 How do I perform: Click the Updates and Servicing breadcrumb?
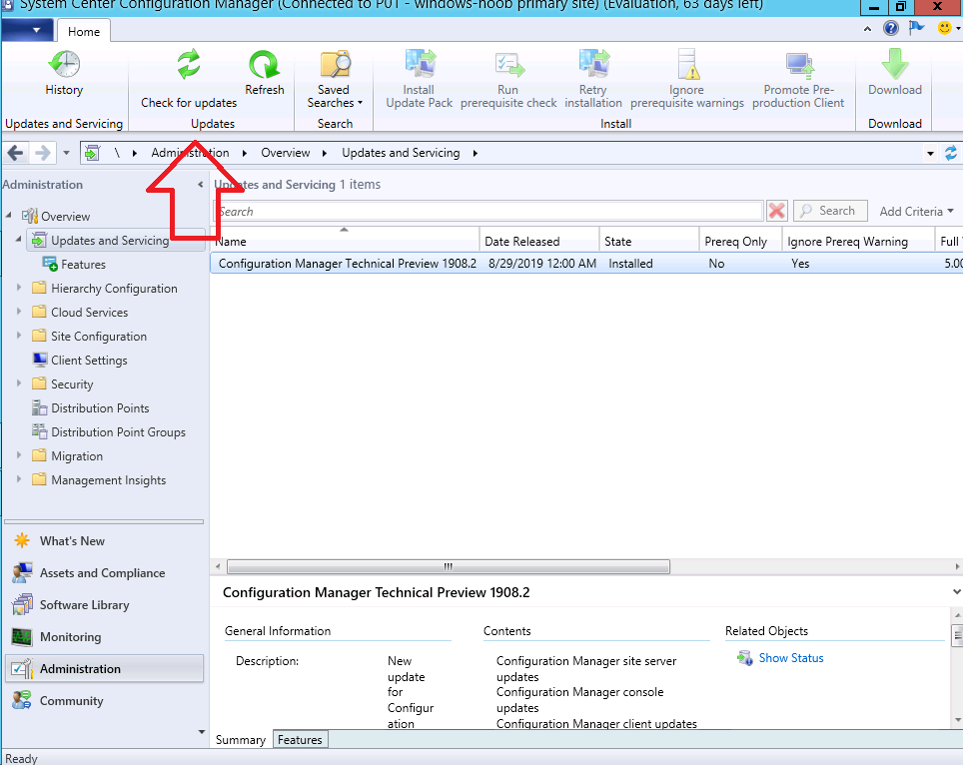[x=401, y=153]
